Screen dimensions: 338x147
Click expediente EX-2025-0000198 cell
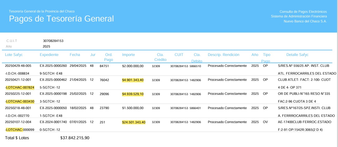click(x=53, y=94)
